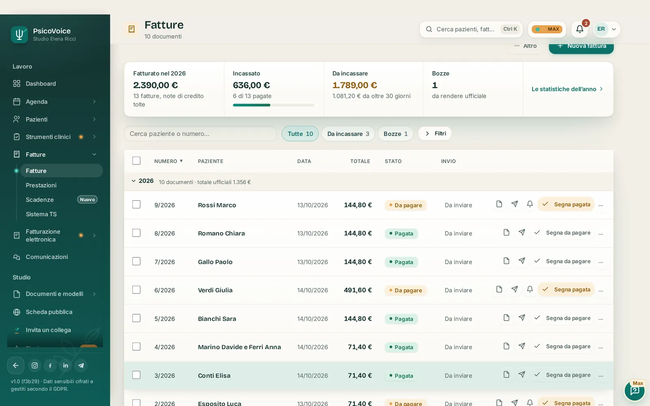Focus the global Cerca pazienti search box

point(471,29)
